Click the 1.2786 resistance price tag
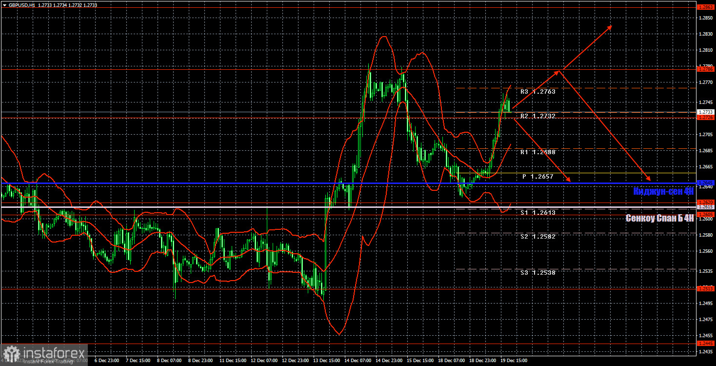Viewport: 716px width, 366px height. 706,69
